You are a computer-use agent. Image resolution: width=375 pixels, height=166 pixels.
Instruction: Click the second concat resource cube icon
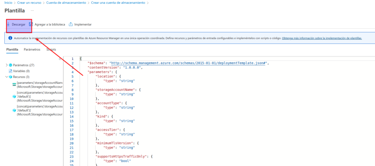[x=14, y=110]
